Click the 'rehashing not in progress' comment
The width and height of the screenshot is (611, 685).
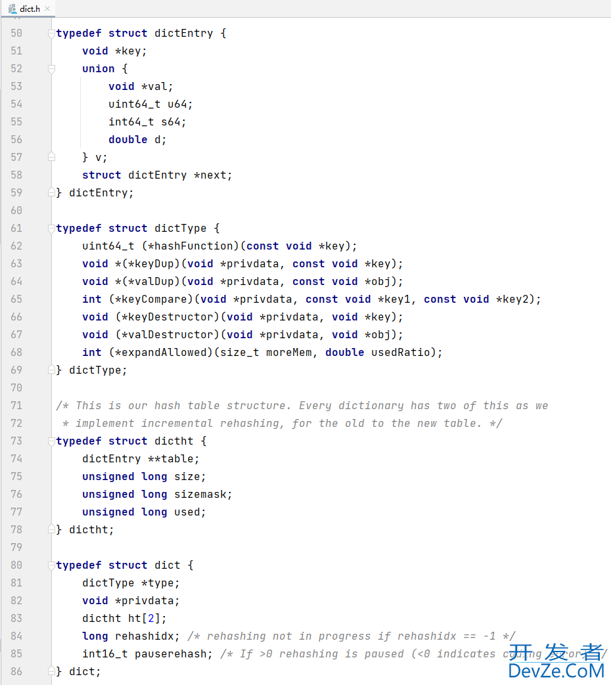coord(351,636)
